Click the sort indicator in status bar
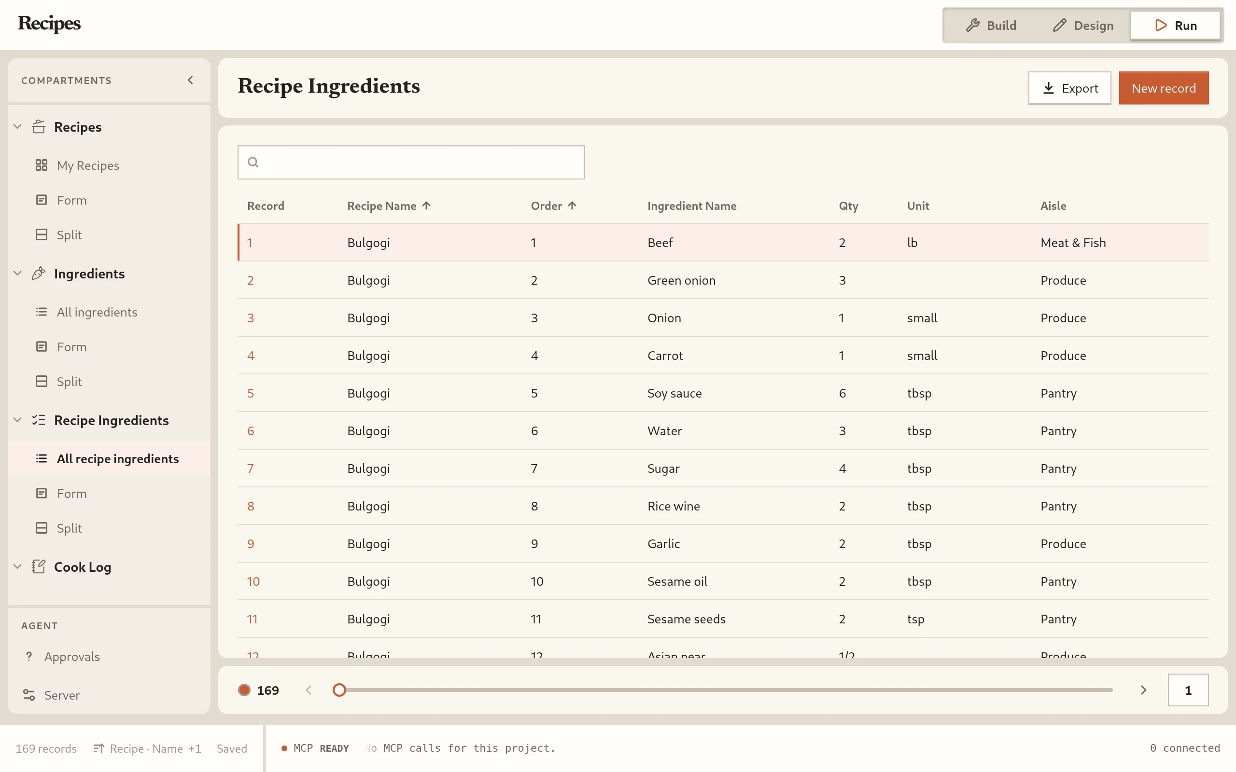 pyautogui.click(x=147, y=748)
